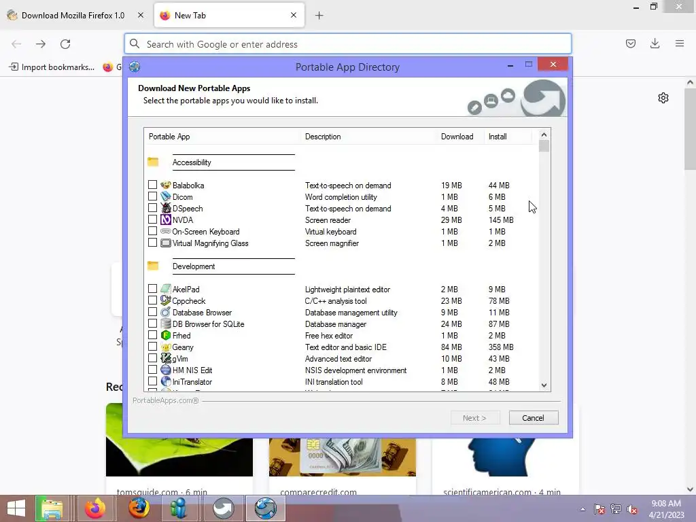Select the New Tab tab

click(229, 16)
